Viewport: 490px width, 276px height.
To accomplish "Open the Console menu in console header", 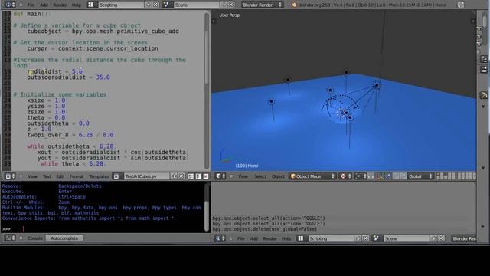I will tap(35, 238).
